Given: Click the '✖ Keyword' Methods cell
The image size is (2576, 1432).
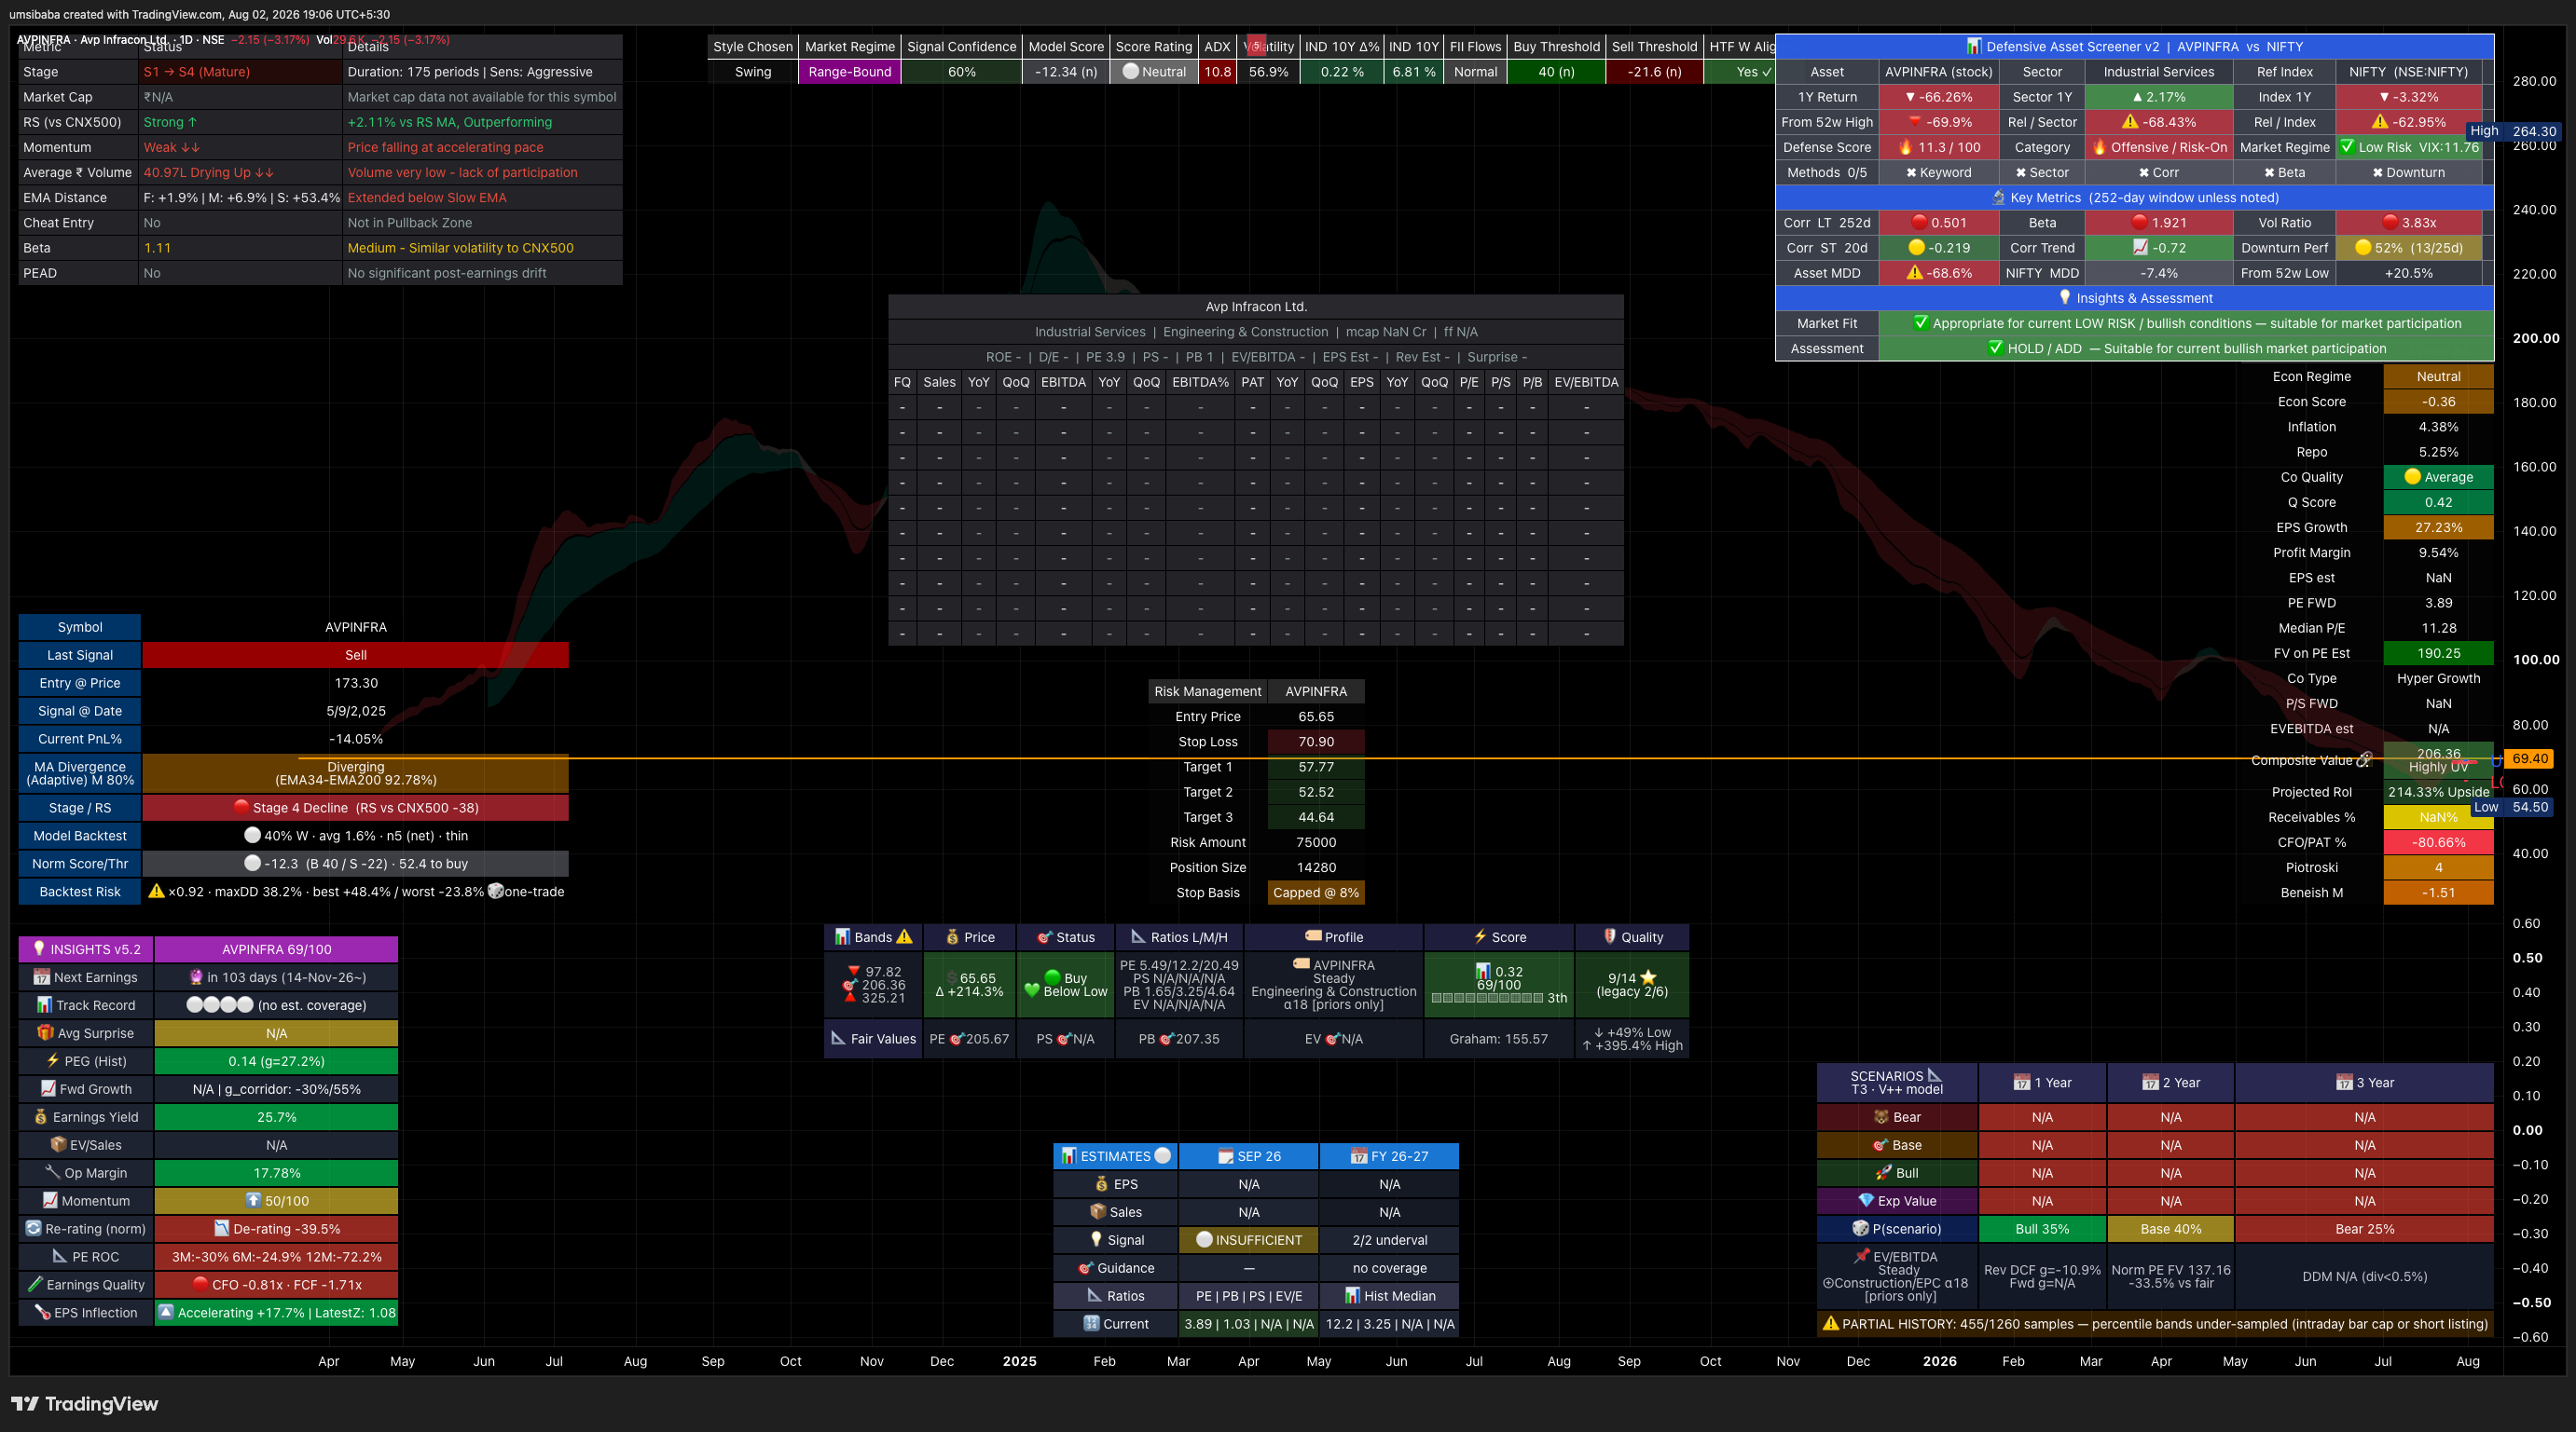Looking at the screenshot, I should click(1938, 171).
